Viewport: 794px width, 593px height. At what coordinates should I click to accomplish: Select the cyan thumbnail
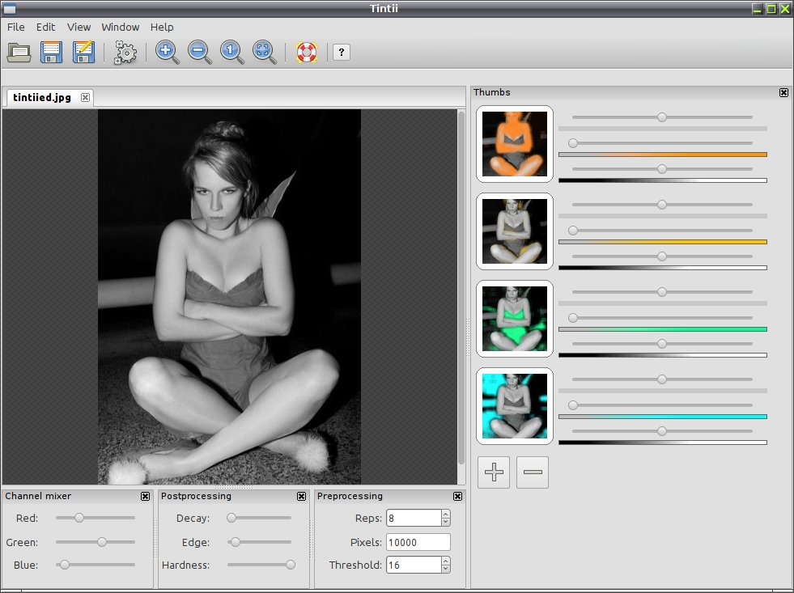pos(515,406)
